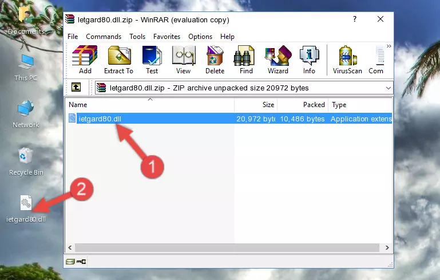Select the Network desktop icon
Screen dimensions: 440x280
pyautogui.click(x=26, y=115)
